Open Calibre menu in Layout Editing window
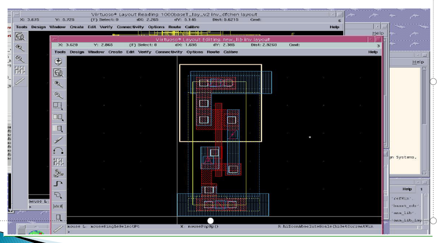Viewport: 437px width, 243px height. pos(231,52)
